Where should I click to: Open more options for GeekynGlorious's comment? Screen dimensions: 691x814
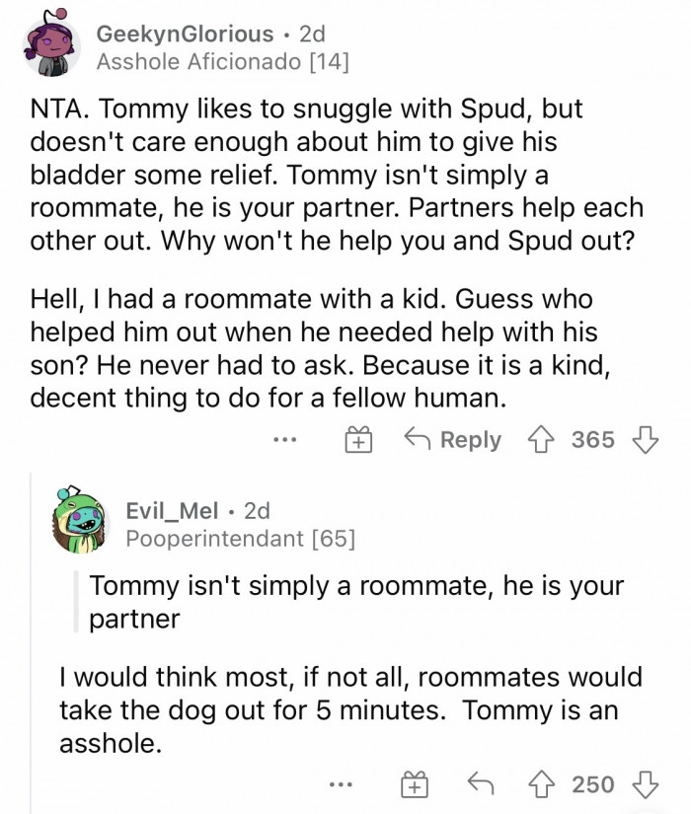click(x=287, y=440)
